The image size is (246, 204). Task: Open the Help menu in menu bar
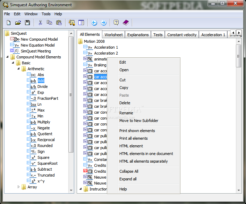pyautogui.click(x=58, y=14)
